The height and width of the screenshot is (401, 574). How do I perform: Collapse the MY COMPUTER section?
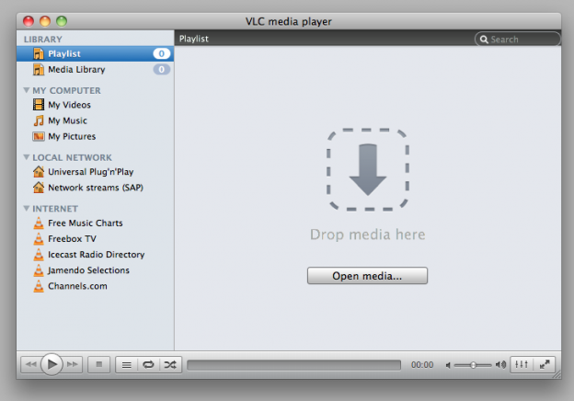click(27, 91)
